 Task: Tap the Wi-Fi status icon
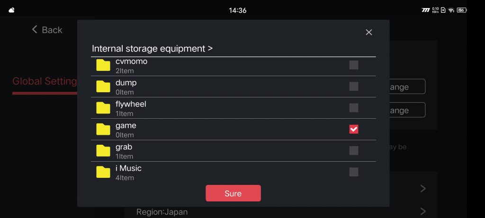click(x=451, y=10)
